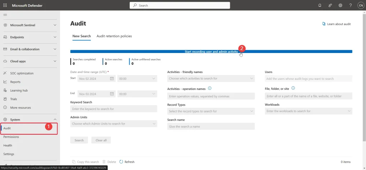Click the file, website, or folder name field
Viewport: 366px width, 170px height.
coord(308,96)
